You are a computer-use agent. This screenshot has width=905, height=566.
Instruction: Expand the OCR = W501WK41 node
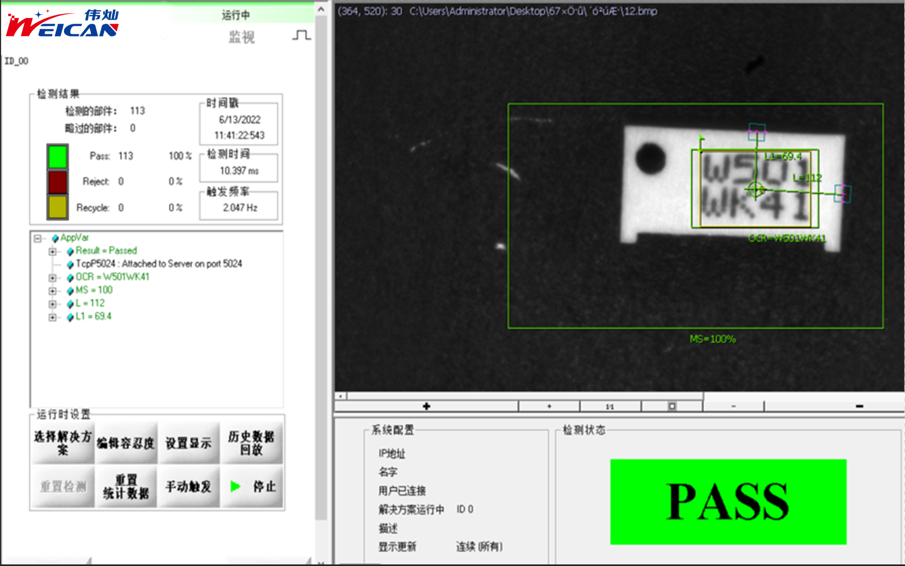(52, 278)
